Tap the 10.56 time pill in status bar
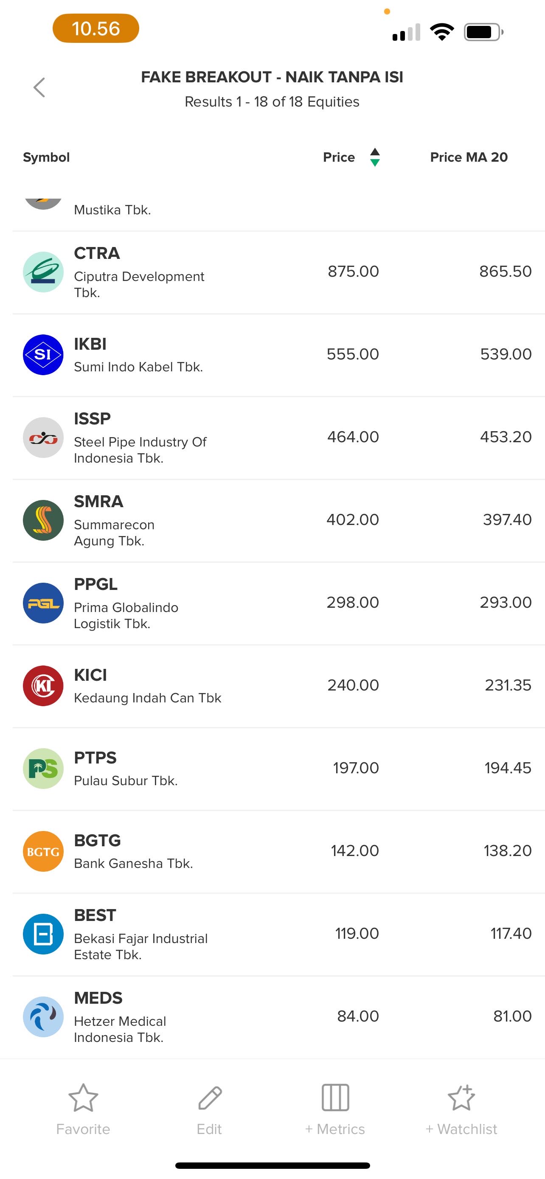The height and width of the screenshot is (1179, 545). 96,28
